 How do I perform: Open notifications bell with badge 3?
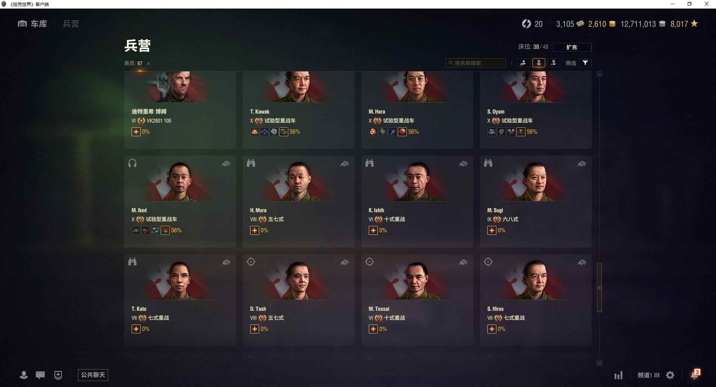(x=695, y=374)
